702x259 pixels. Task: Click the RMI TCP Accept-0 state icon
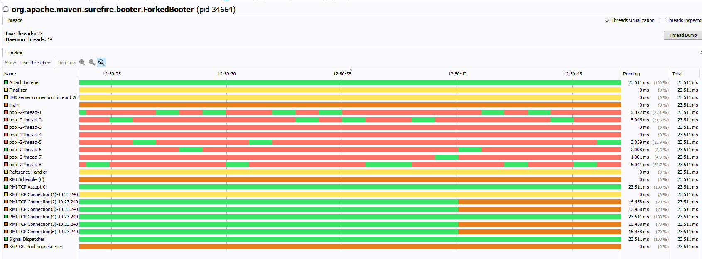click(x=6, y=187)
